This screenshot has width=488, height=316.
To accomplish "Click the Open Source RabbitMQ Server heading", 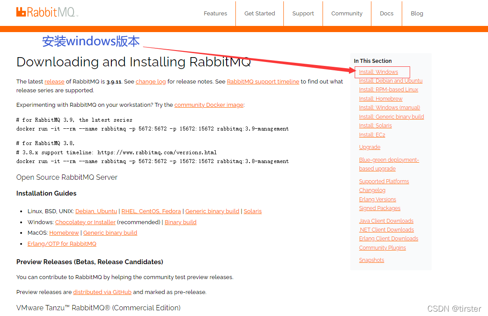I will 67,178.
